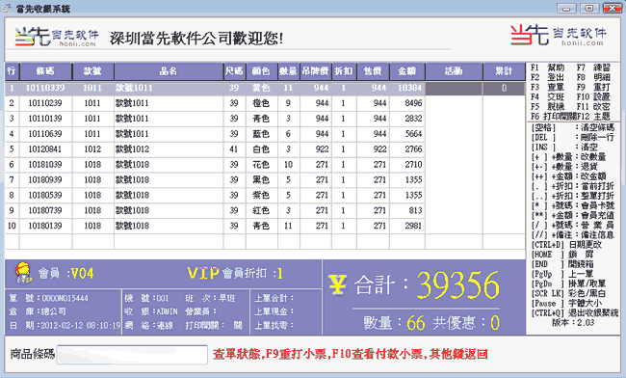This screenshot has height=378, width=626.
Task: Click the 款號 column header
Action: [x=92, y=71]
